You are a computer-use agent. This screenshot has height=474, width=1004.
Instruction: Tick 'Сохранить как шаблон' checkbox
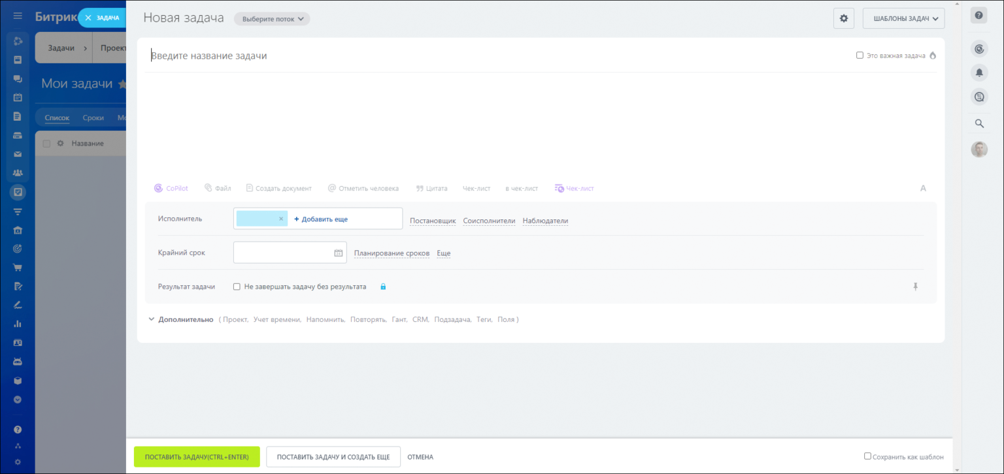click(x=867, y=456)
